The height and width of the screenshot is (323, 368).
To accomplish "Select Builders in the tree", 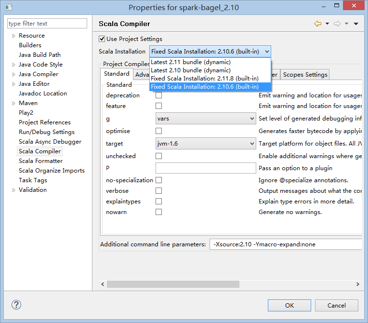I will [30, 45].
